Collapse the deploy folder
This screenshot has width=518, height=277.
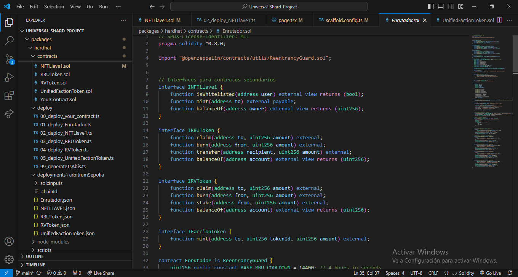(x=45, y=108)
